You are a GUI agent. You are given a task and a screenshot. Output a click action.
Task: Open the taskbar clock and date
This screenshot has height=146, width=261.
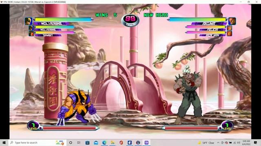point(246,142)
